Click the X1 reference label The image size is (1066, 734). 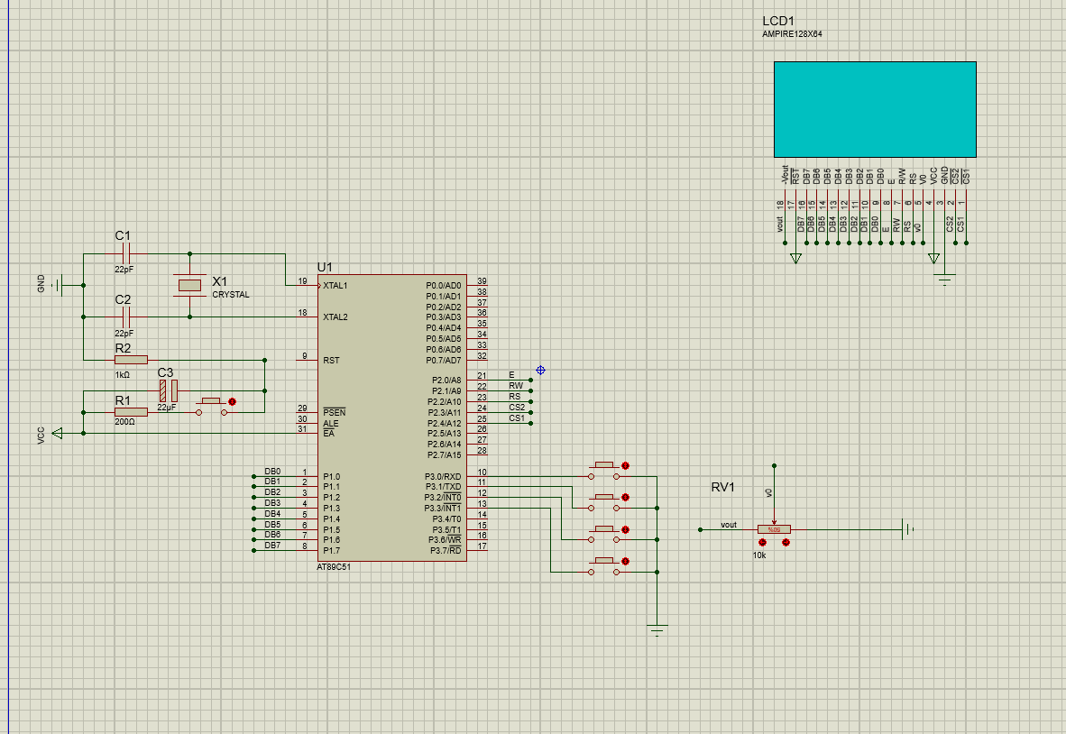point(219,281)
